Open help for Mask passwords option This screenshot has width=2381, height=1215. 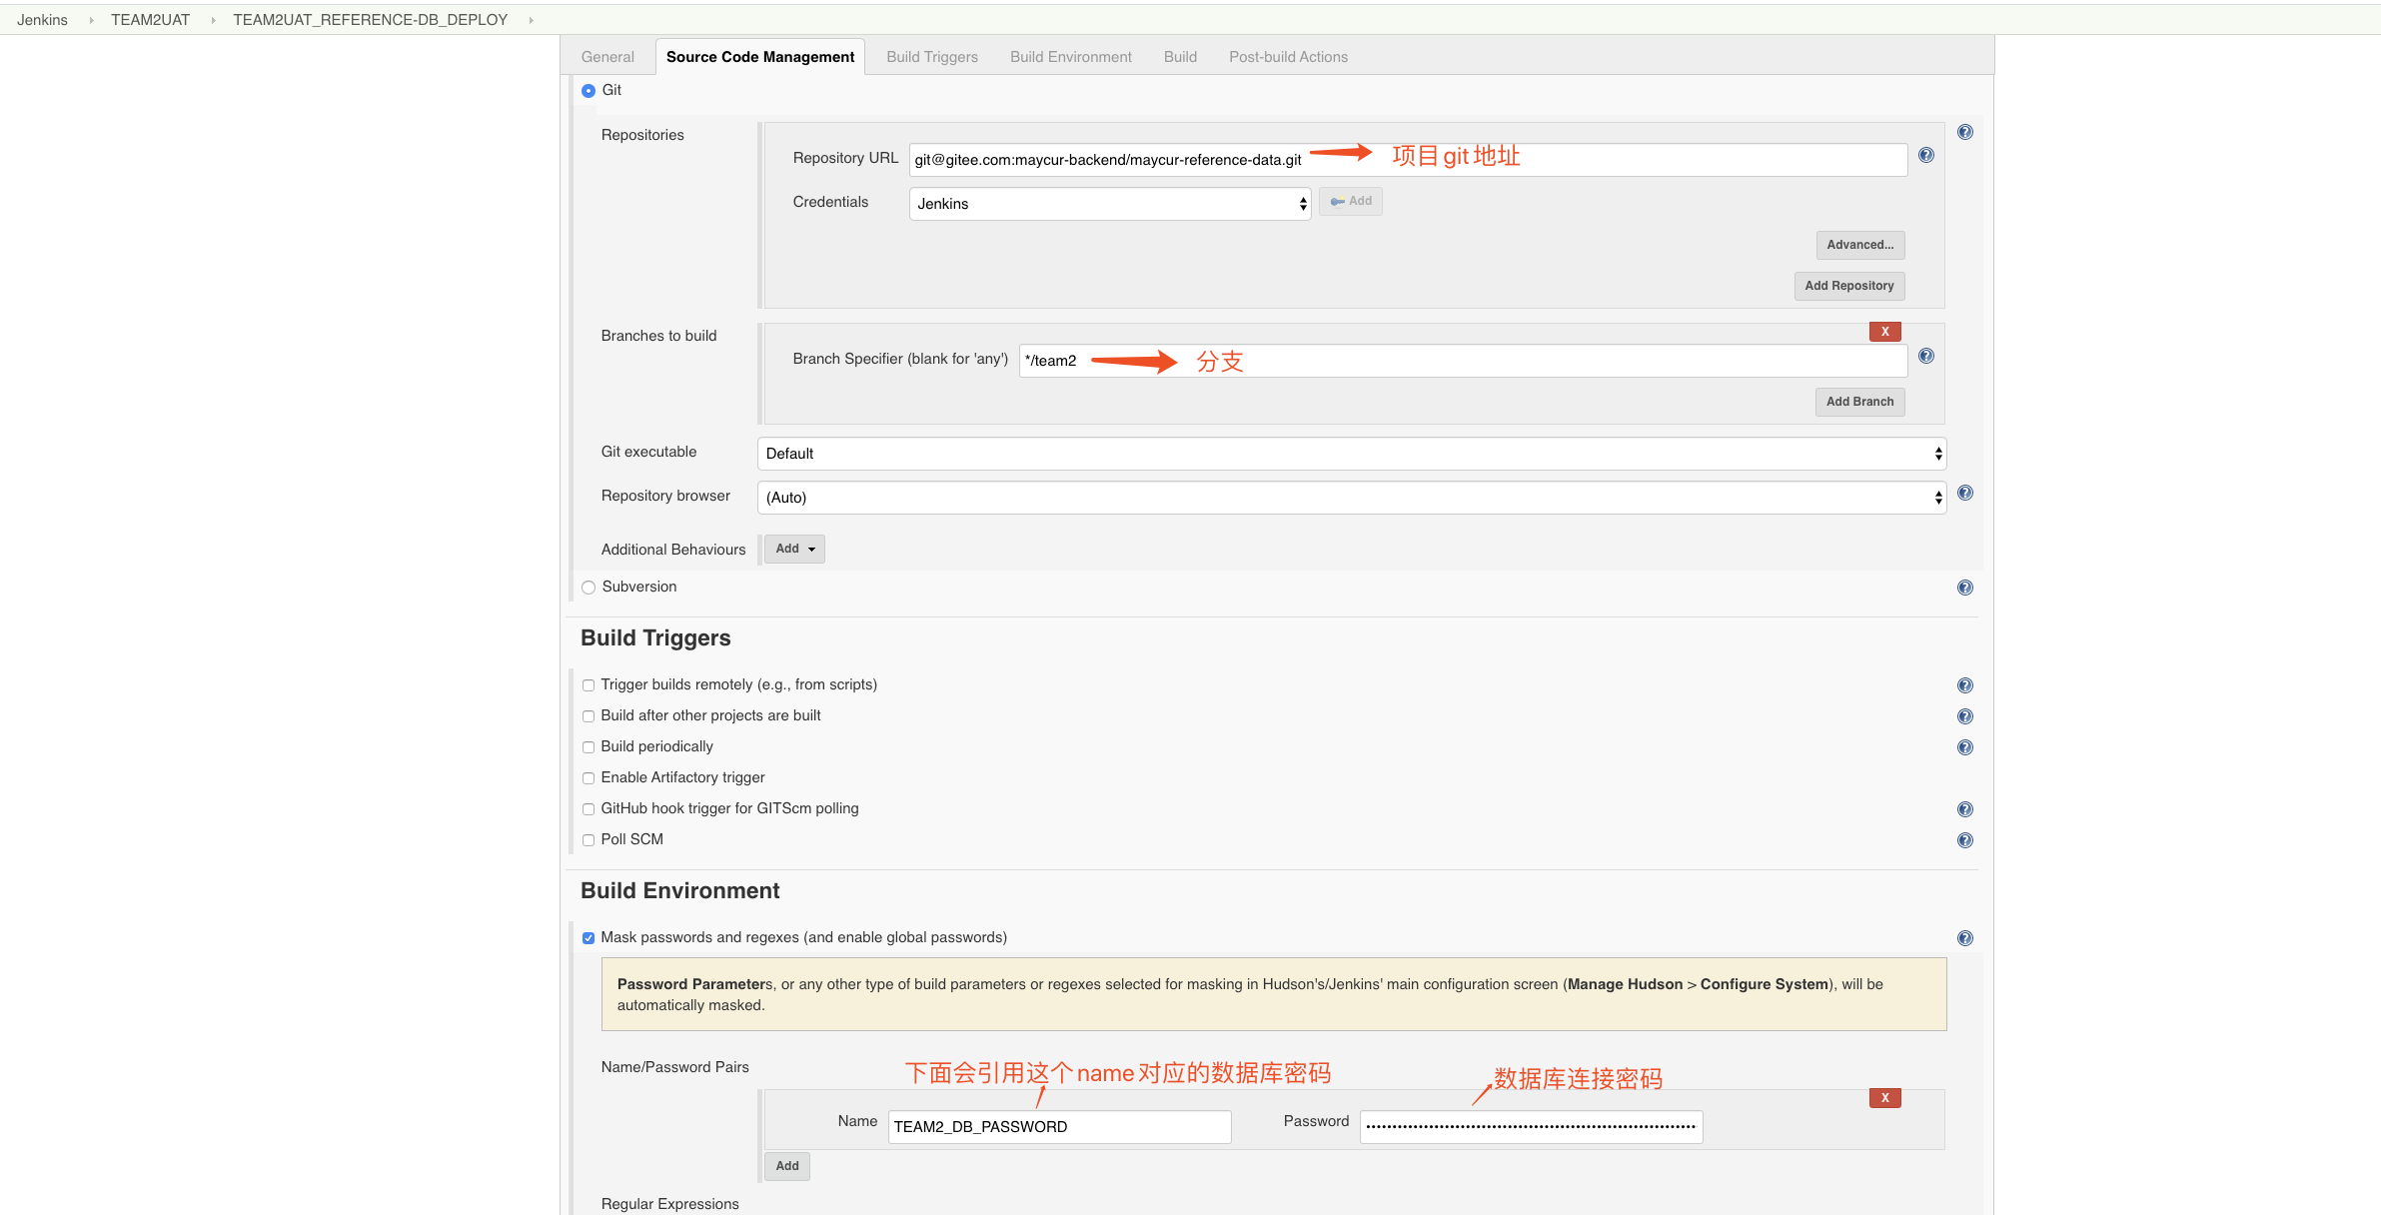tap(1964, 938)
